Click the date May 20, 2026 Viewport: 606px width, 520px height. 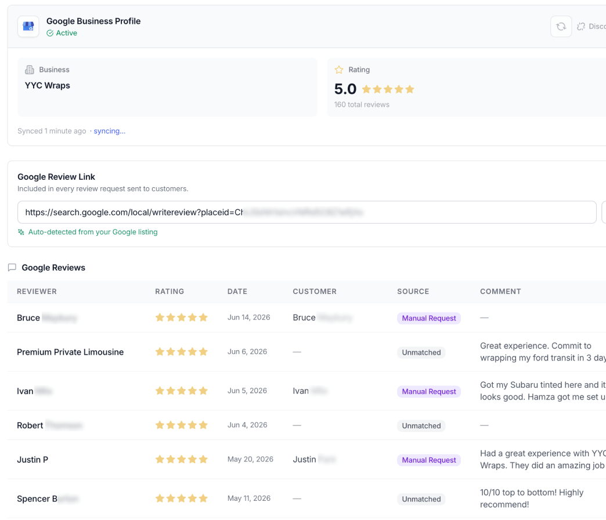[250, 459]
